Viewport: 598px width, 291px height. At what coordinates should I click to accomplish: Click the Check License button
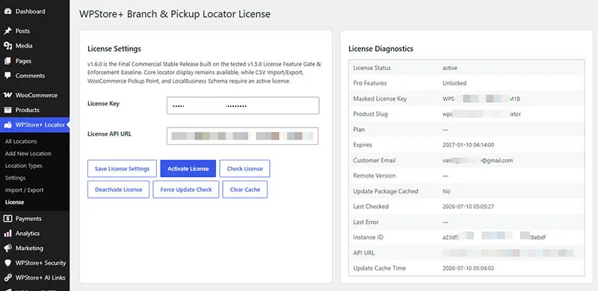245,169
